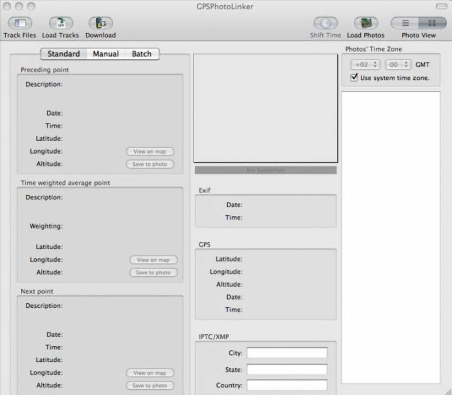Uncheck Use system time zone
This screenshot has width=452, height=395.
(x=354, y=77)
